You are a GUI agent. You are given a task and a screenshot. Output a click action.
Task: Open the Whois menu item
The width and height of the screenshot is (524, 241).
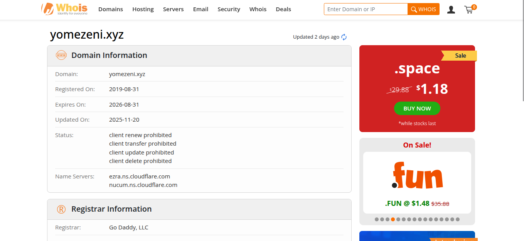pyautogui.click(x=258, y=9)
